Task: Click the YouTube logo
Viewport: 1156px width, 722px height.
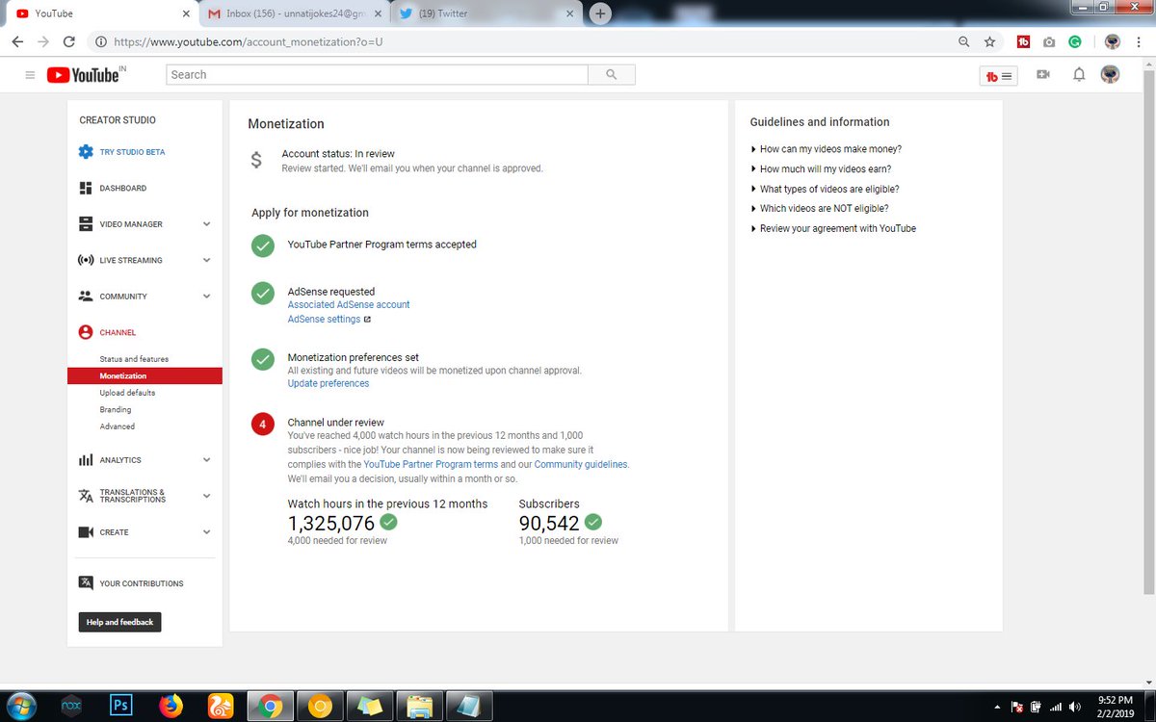Action: pyautogui.click(x=83, y=75)
